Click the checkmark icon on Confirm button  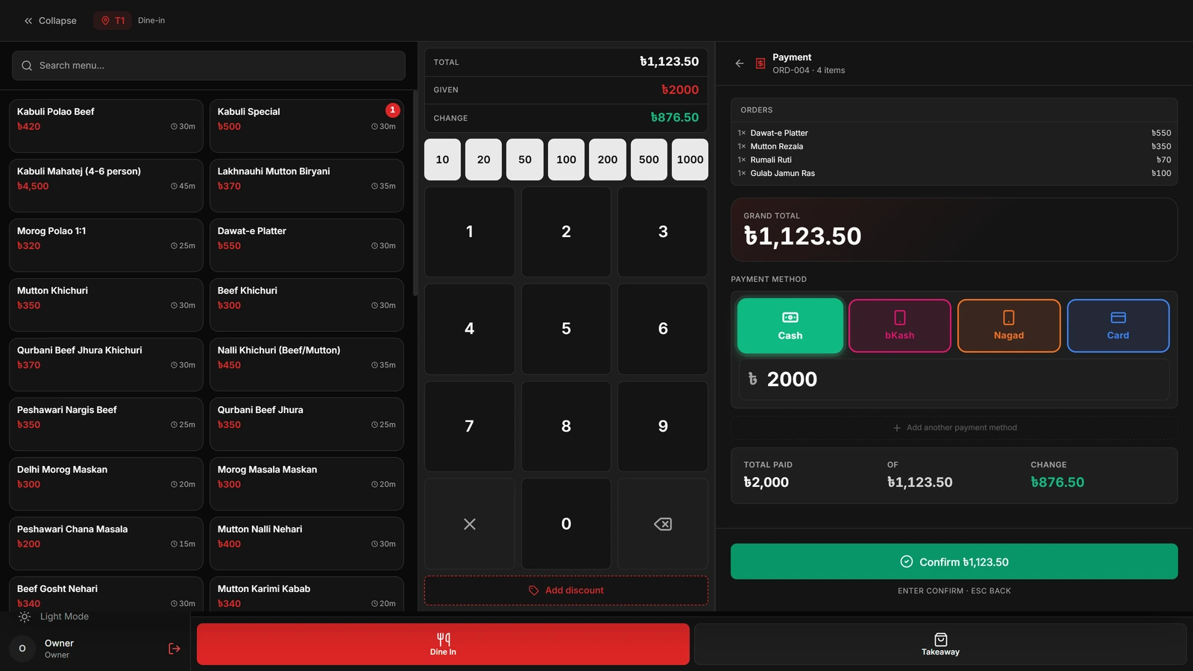[907, 562]
